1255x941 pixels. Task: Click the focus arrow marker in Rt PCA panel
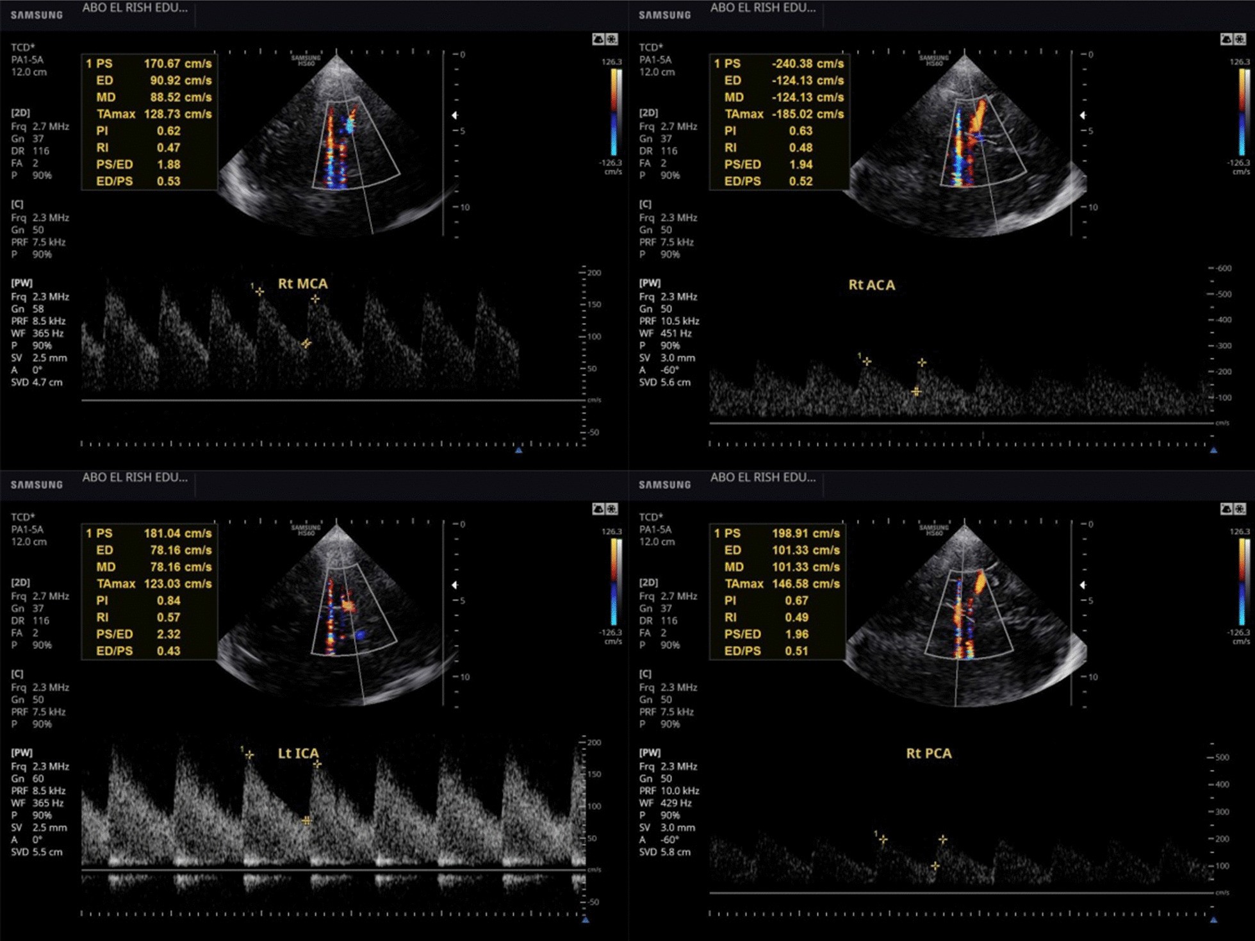point(1083,585)
